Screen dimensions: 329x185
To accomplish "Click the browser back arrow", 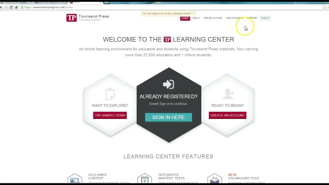I will [1, 7].
